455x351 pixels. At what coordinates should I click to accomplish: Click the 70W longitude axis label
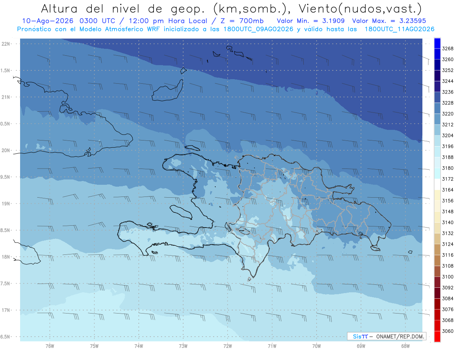(x=317, y=346)
